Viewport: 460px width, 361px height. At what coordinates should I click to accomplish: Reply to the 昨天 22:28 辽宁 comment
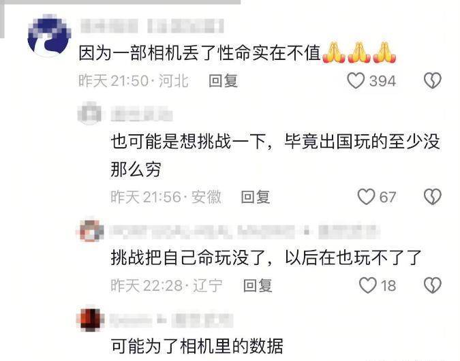[258, 285]
